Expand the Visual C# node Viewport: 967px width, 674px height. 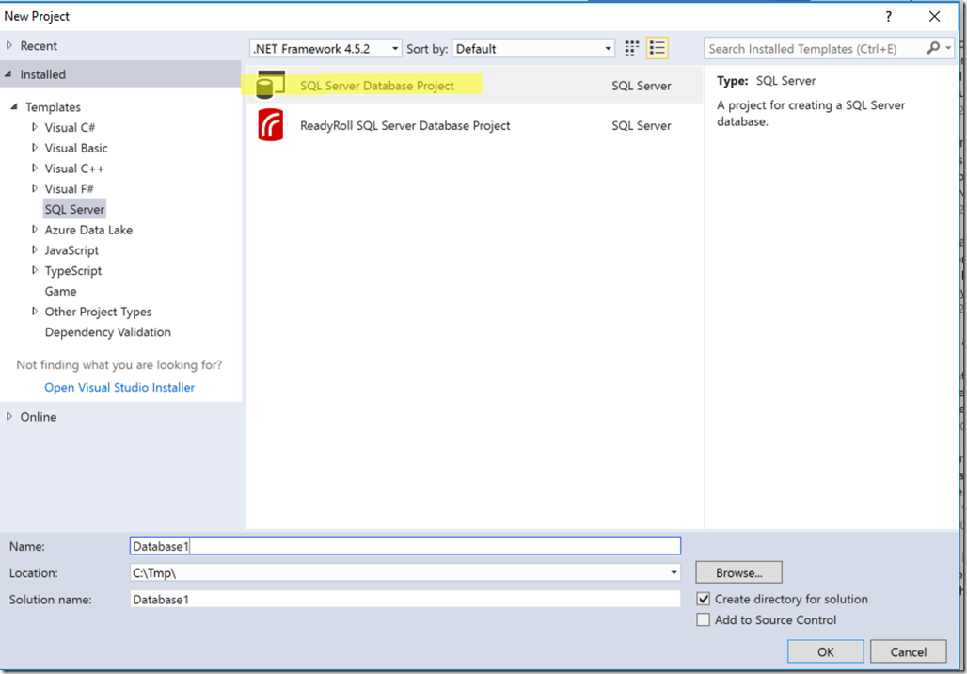pyautogui.click(x=35, y=127)
